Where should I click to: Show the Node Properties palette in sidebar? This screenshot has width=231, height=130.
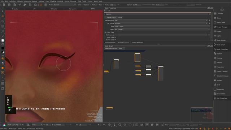(x=221, y=49)
